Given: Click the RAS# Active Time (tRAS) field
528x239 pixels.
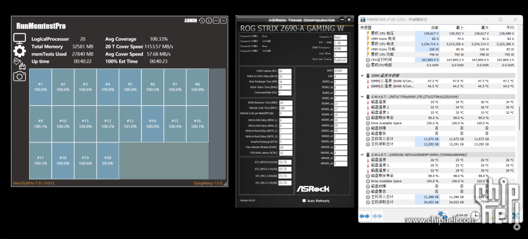Looking at the screenshot, I should pyautogui.click(x=285, y=87).
